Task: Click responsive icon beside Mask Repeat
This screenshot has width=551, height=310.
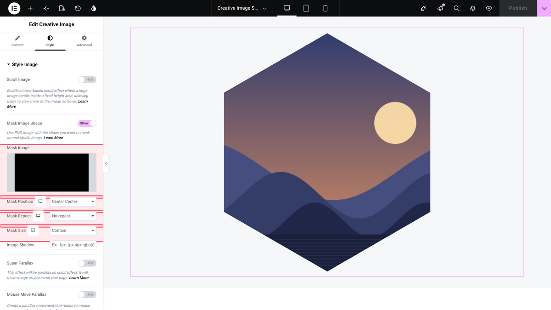Action: click(x=38, y=216)
